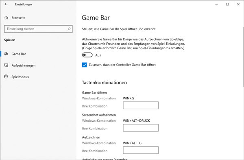244x160 pixels.
Task: Click the search magnifier icon
Action: tap(69, 29)
